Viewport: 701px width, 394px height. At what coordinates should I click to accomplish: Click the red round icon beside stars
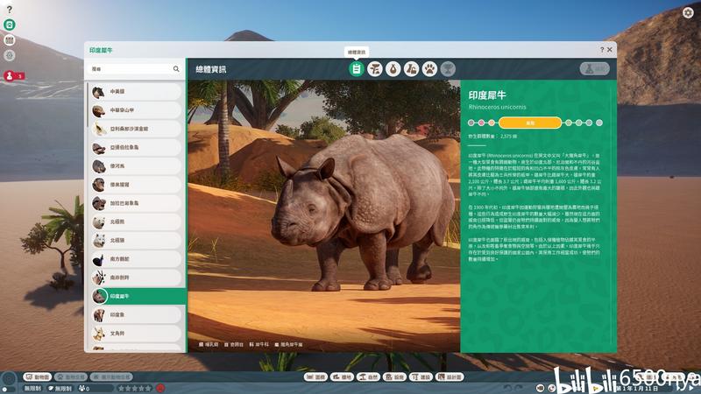coord(160,389)
